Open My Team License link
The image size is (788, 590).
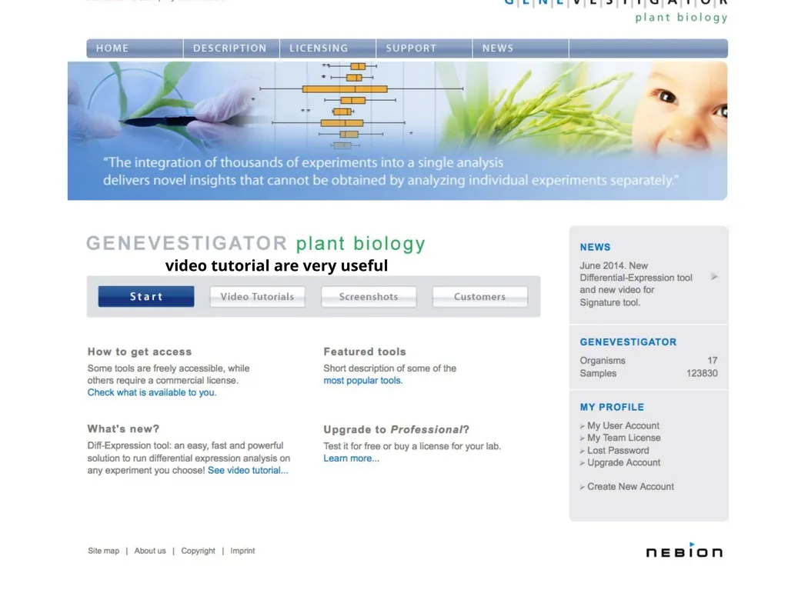623,438
